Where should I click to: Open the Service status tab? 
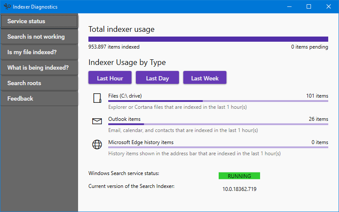point(39,21)
